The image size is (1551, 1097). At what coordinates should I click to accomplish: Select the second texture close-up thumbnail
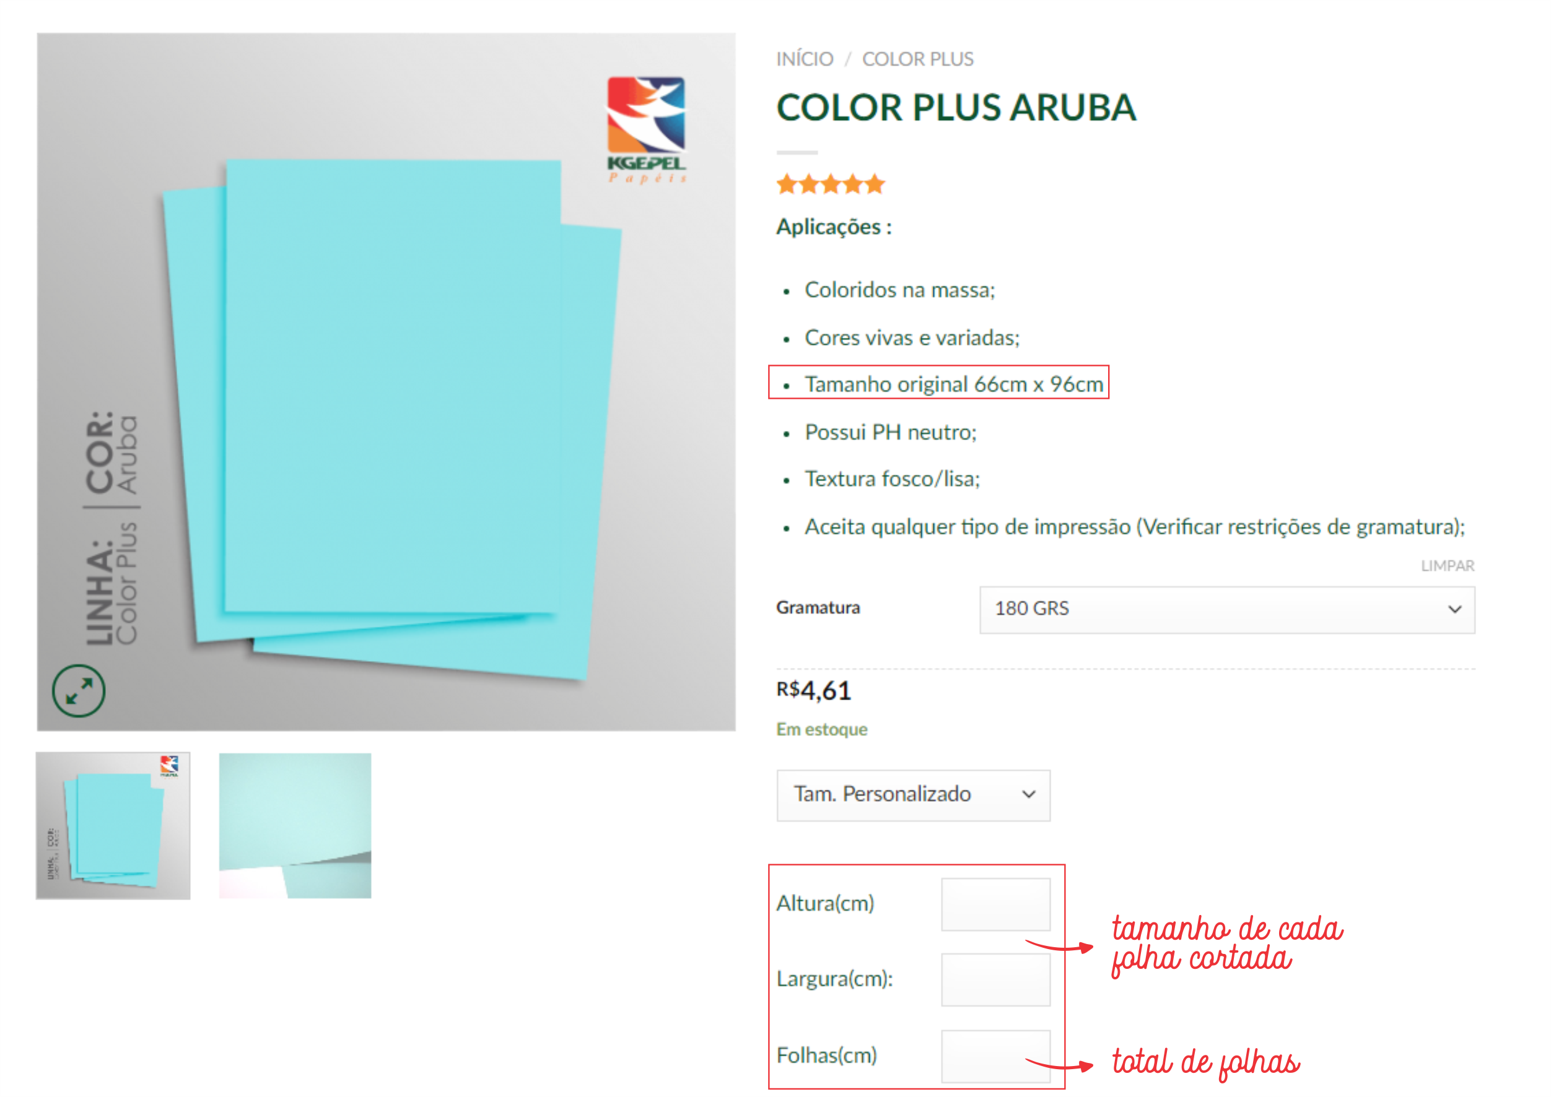tap(295, 825)
